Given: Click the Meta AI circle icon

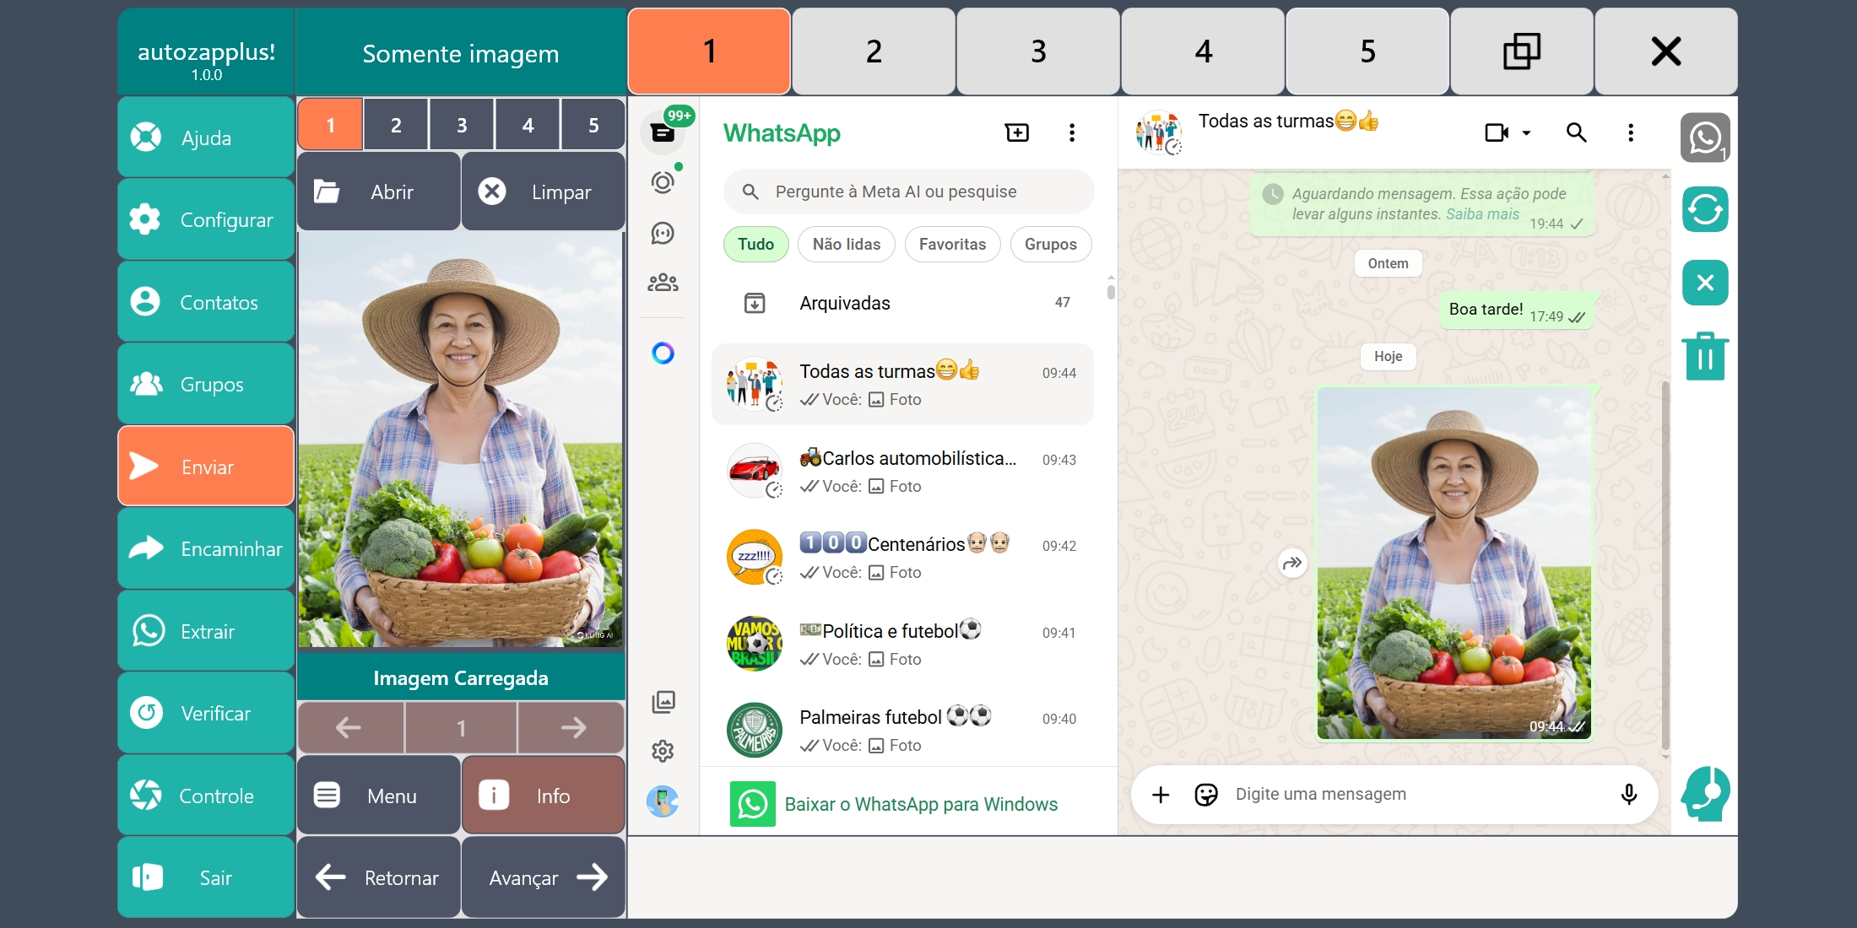Looking at the screenshot, I should [663, 353].
